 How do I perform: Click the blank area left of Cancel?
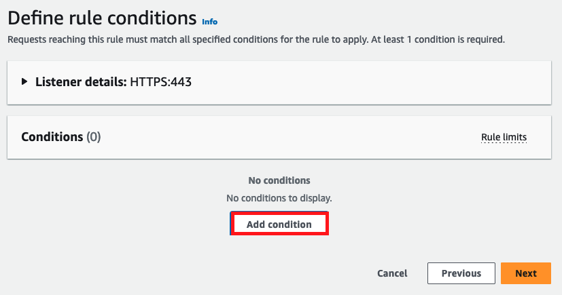[204, 273]
